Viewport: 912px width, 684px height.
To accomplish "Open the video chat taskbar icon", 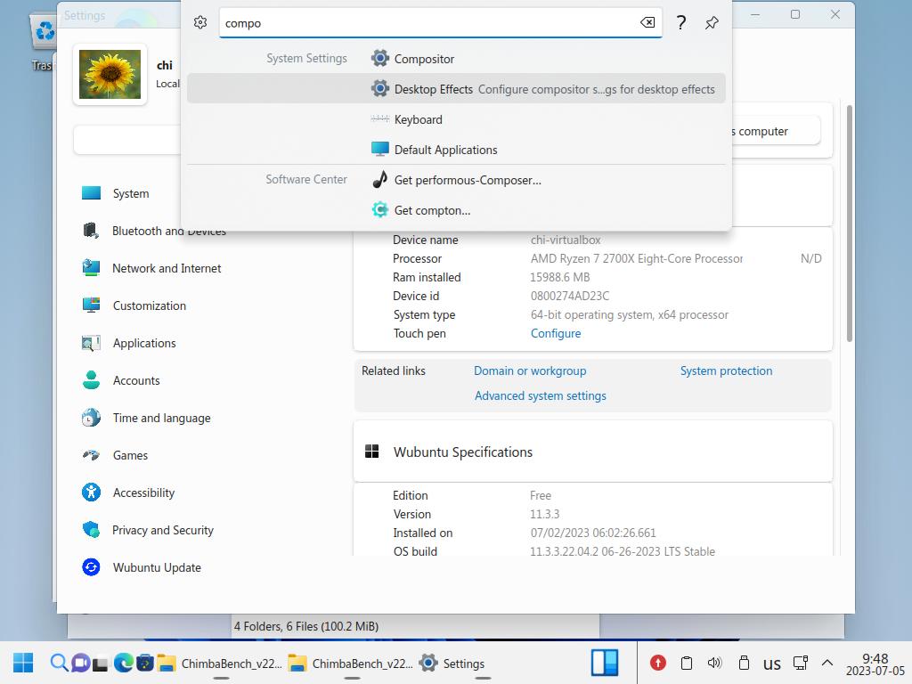I will tap(80, 663).
